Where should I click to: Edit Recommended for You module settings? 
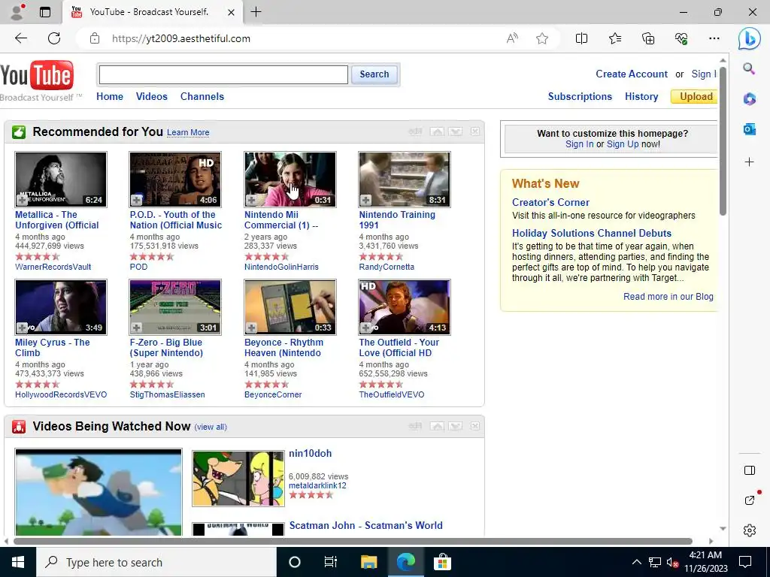[415, 131]
